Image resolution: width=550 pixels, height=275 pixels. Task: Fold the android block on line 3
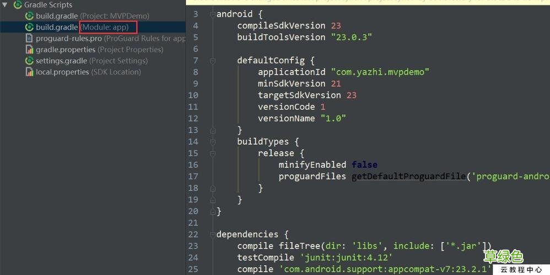212,14
